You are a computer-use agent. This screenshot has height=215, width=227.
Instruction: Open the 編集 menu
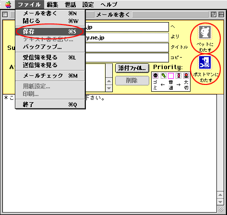(52, 4)
